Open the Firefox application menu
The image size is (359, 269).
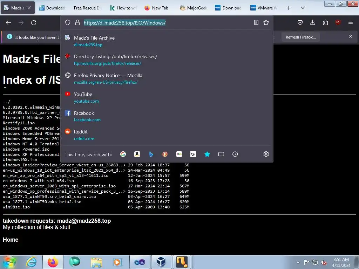pyautogui.click(x=351, y=22)
